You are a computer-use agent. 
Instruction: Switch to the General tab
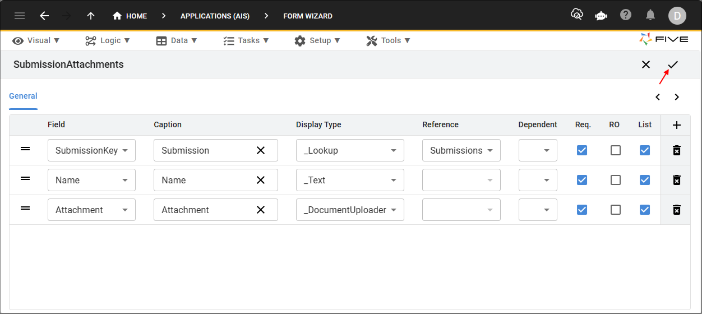click(x=23, y=96)
